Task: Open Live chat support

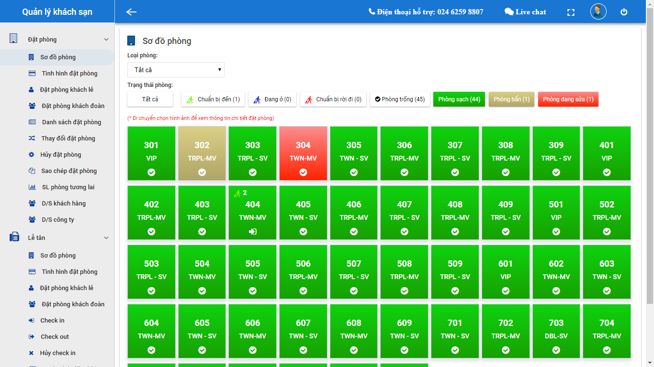Action: pos(525,12)
